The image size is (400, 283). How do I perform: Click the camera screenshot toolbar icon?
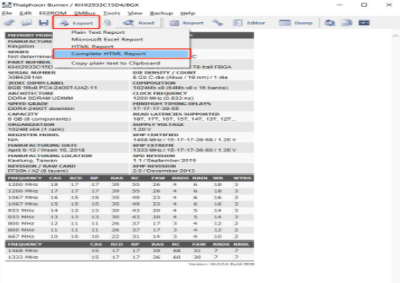click(330, 23)
